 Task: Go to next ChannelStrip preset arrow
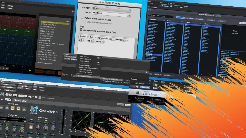coord(10,100)
